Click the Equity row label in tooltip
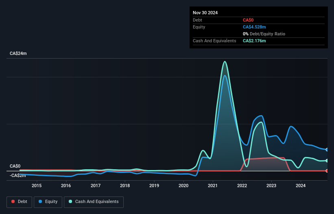The width and height of the screenshot is (334, 214). tap(199, 27)
